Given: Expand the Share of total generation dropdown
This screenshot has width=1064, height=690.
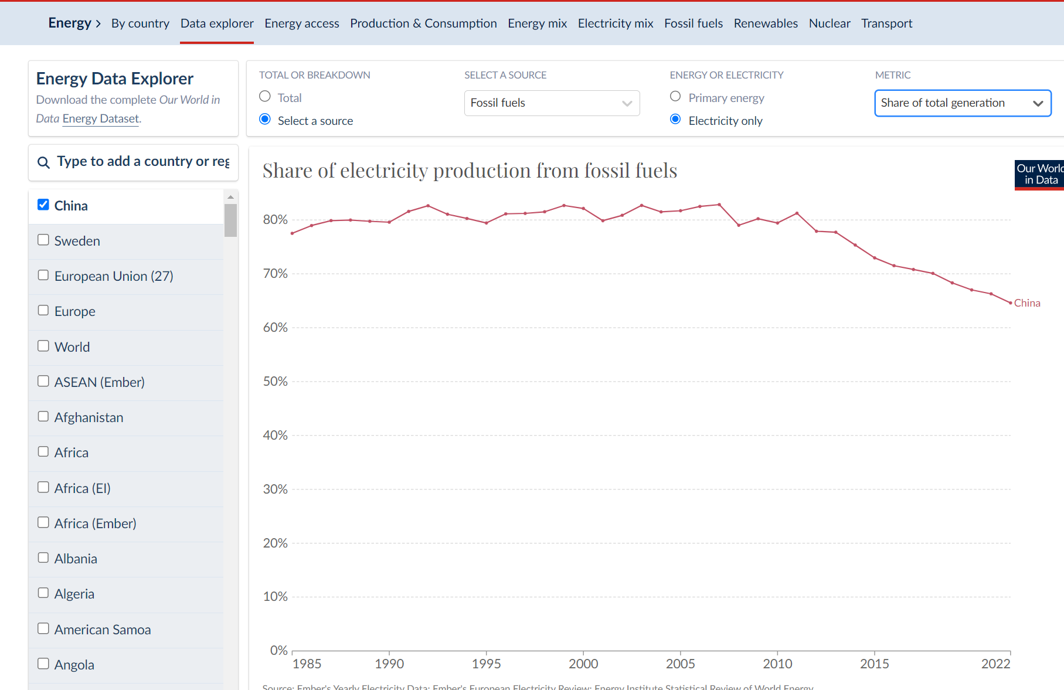Looking at the screenshot, I should (962, 103).
